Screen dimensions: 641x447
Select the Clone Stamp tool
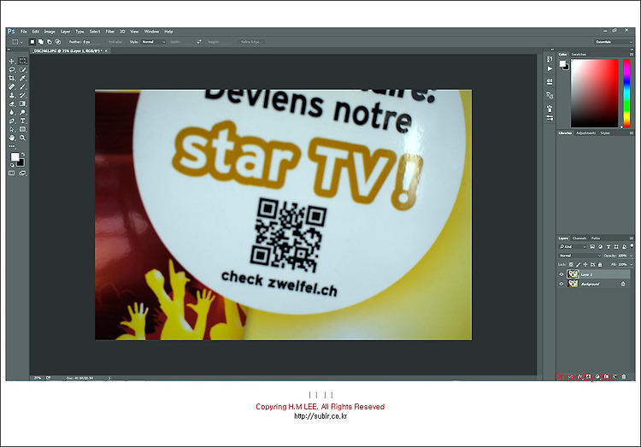tap(12, 95)
